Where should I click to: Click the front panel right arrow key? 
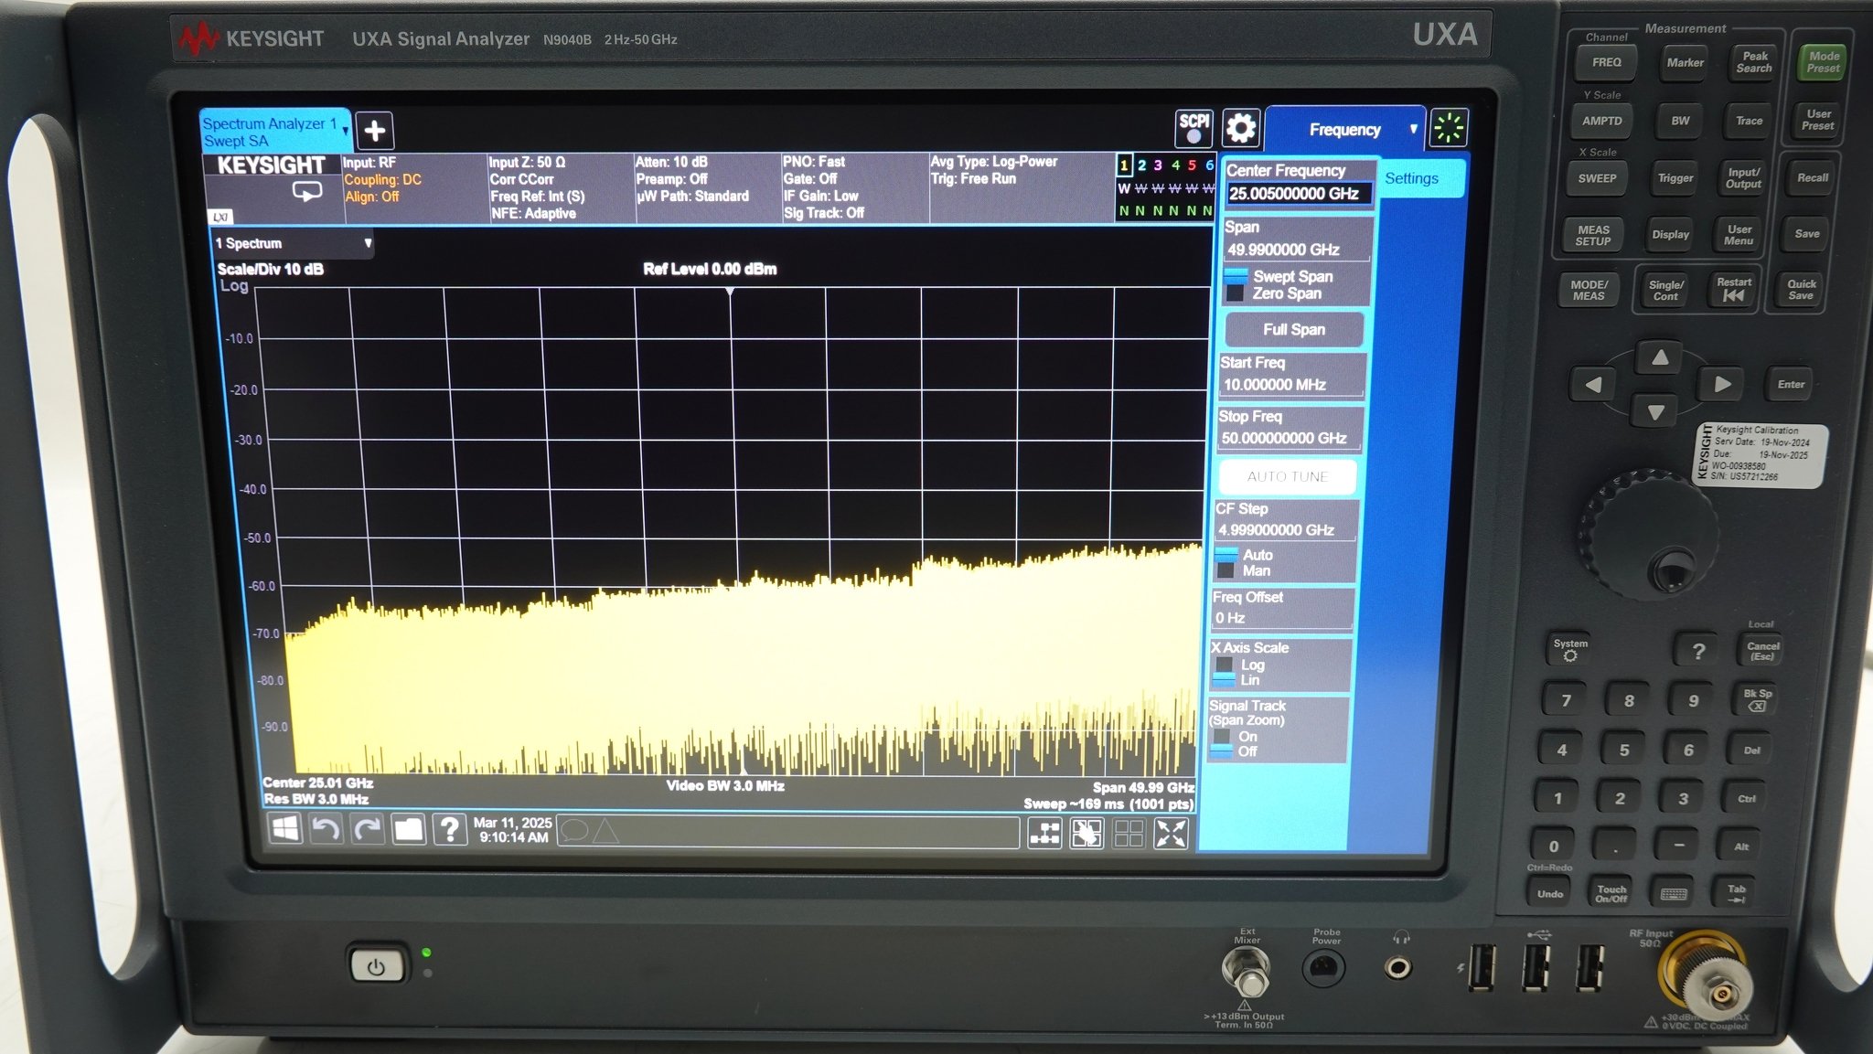(1722, 385)
